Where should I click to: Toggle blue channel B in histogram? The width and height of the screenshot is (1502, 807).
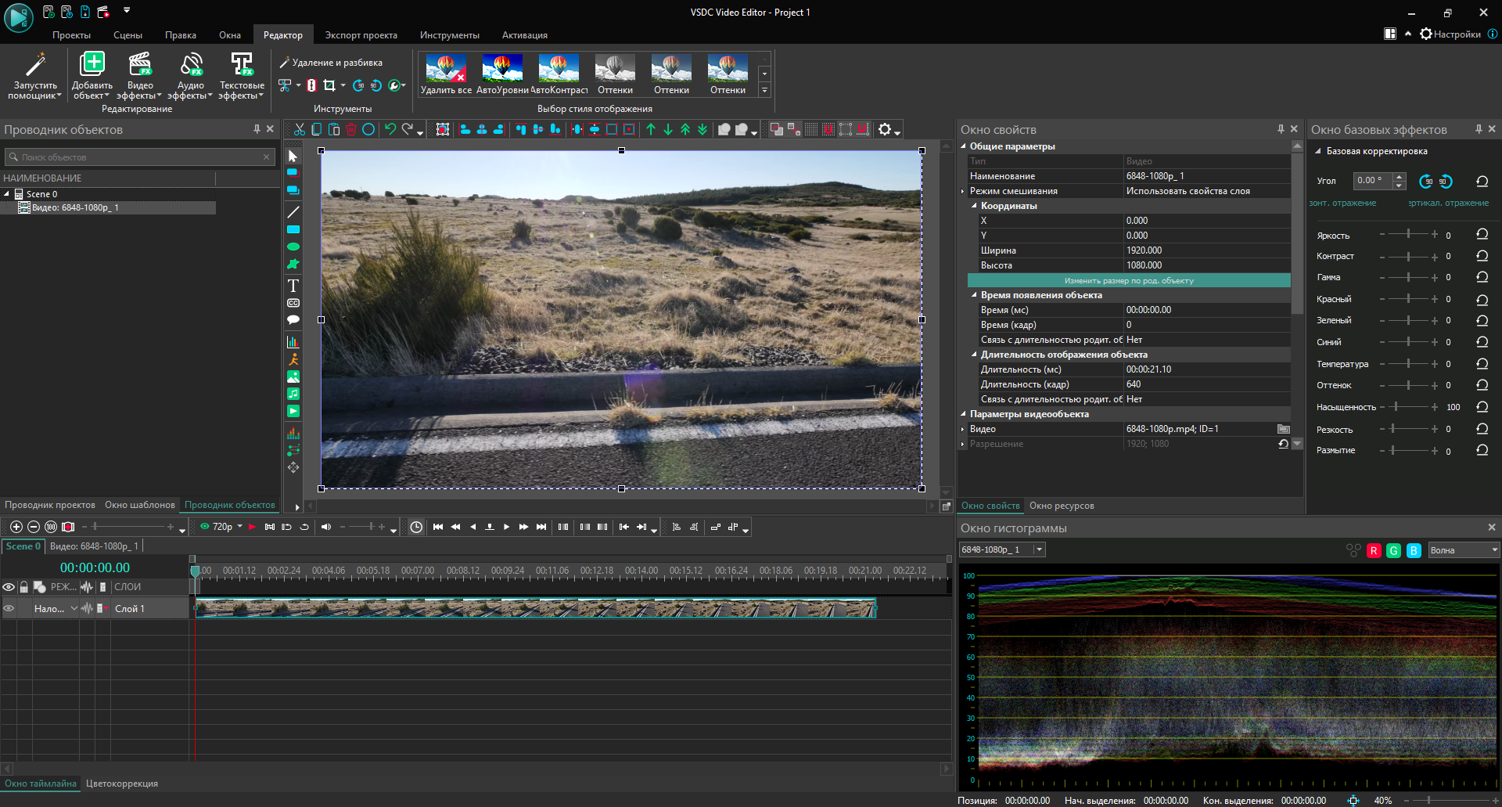click(1414, 550)
